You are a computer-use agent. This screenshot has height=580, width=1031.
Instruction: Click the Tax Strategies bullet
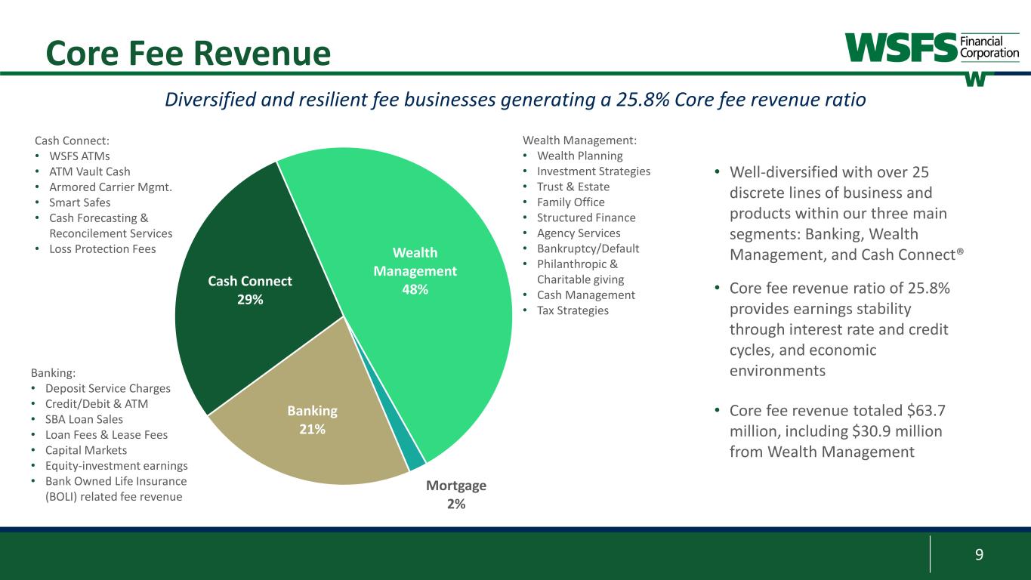[x=573, y=310]
